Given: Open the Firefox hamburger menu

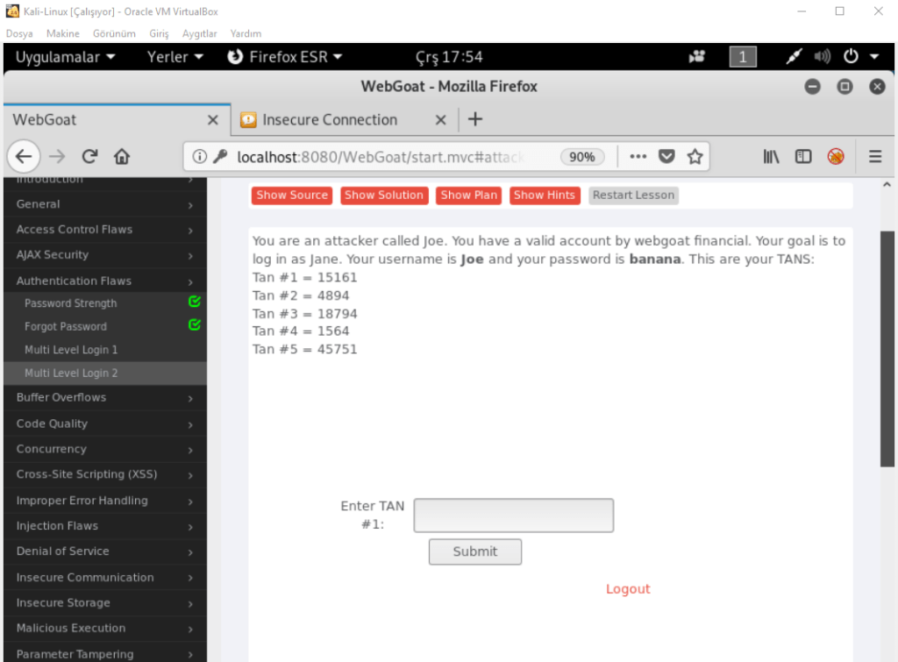Looking at the screenshot, I should 874,157.
